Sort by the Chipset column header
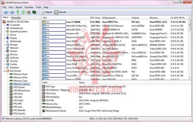The height and width of the screenshot is (122, 193). click(139, 18)
